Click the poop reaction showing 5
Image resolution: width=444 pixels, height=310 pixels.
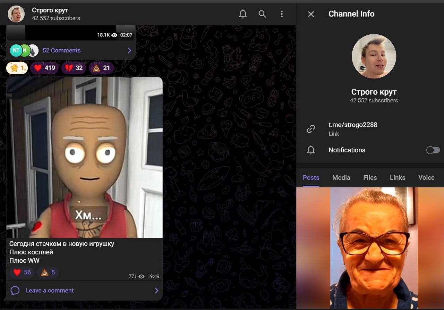pos(48,273)
